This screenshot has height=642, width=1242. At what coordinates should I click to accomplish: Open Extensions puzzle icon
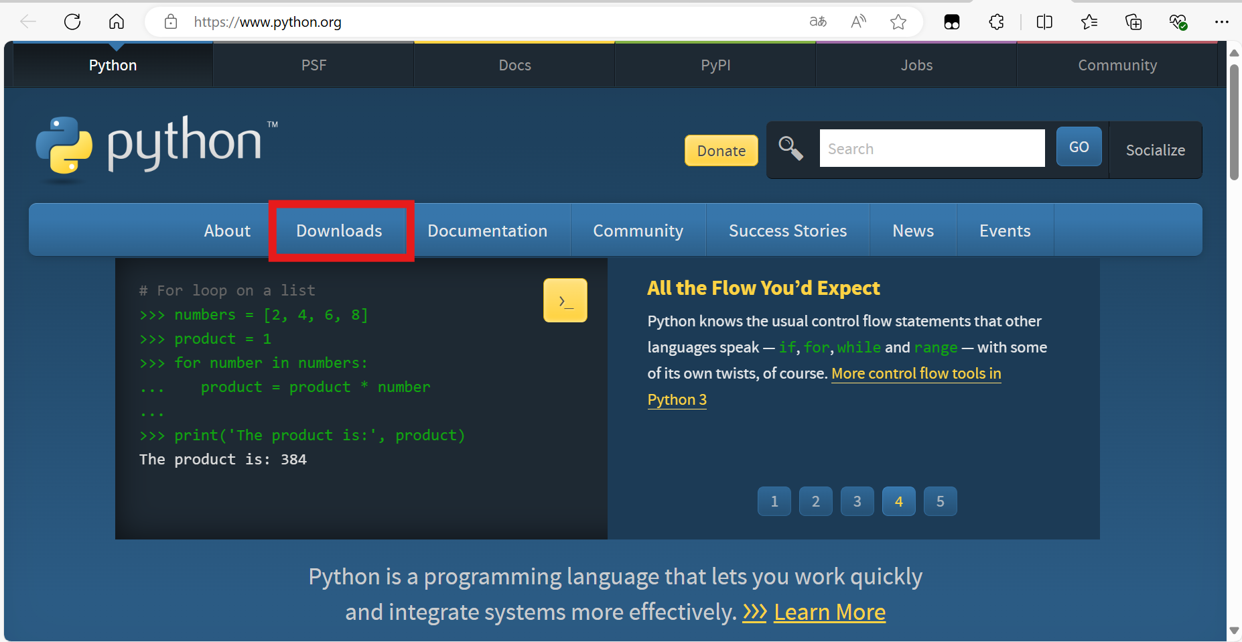[x=997, y=22]
